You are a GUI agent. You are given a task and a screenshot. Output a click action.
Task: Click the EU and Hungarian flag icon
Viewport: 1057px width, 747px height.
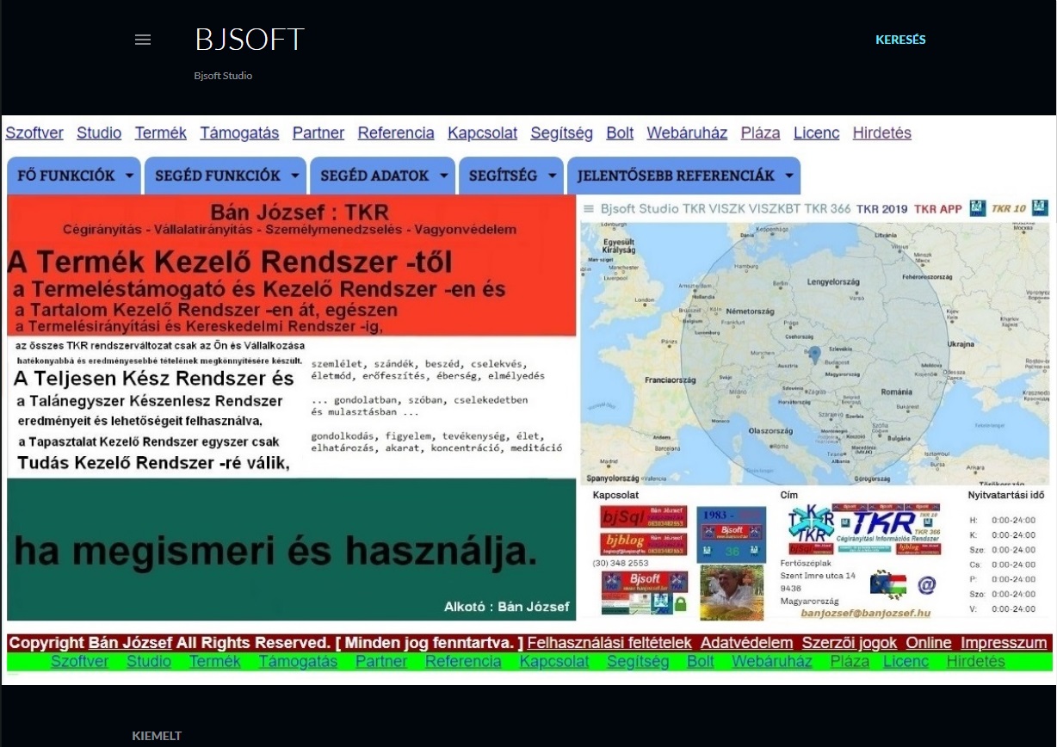887,583
